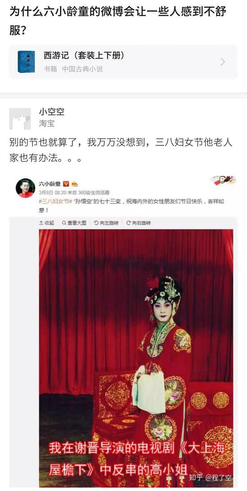Click the orange V verified badge icon

(x=66, y=184)
